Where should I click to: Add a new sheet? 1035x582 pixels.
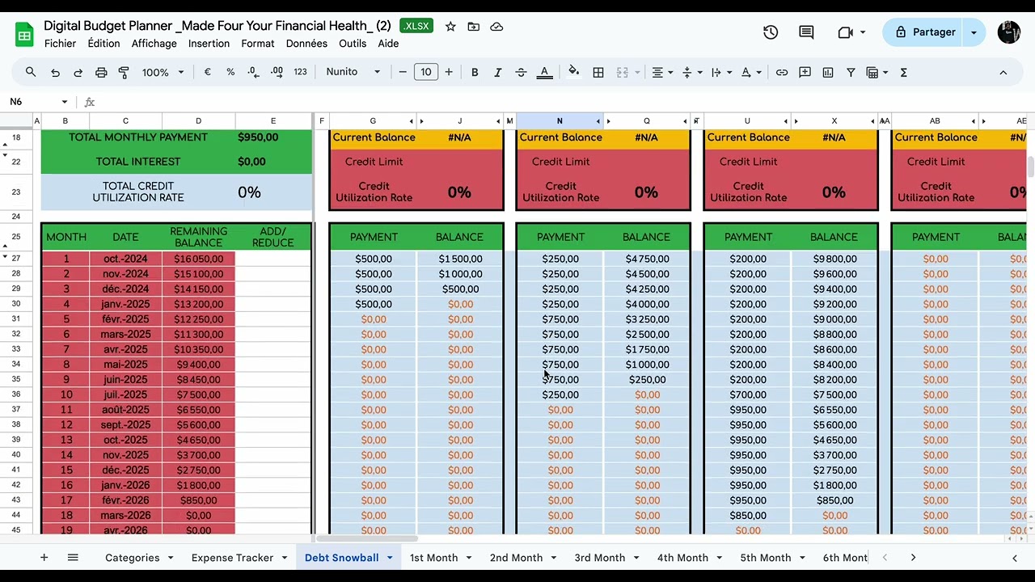[x=44, y=558]
